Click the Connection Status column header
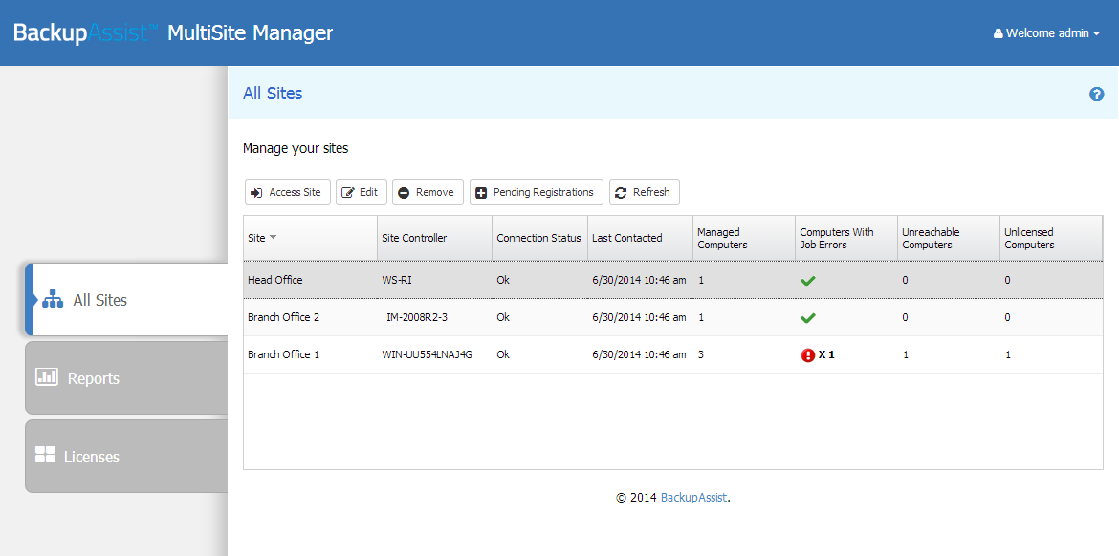Image resolution: width=1119 pixels, height=556 pixels. point(539,238)
